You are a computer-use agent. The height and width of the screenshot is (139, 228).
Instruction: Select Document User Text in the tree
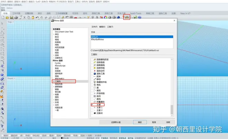tap(64, 32)
